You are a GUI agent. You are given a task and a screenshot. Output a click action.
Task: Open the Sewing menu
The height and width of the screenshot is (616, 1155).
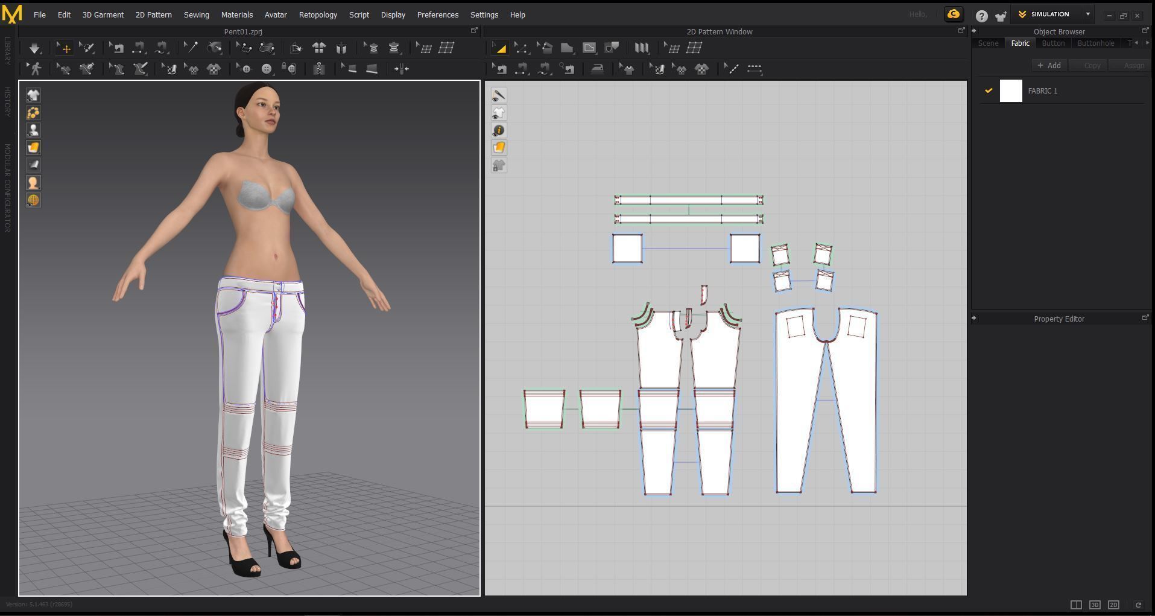click(x=197, y=14)
